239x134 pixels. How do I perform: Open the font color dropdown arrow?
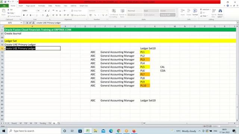[x=50, y=15]
